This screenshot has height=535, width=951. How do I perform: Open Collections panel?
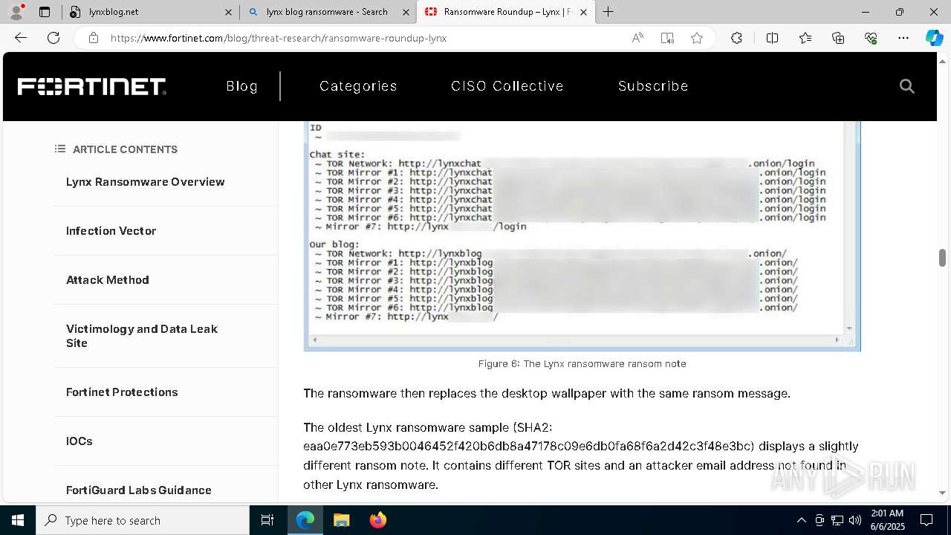[x=838, y=38]
